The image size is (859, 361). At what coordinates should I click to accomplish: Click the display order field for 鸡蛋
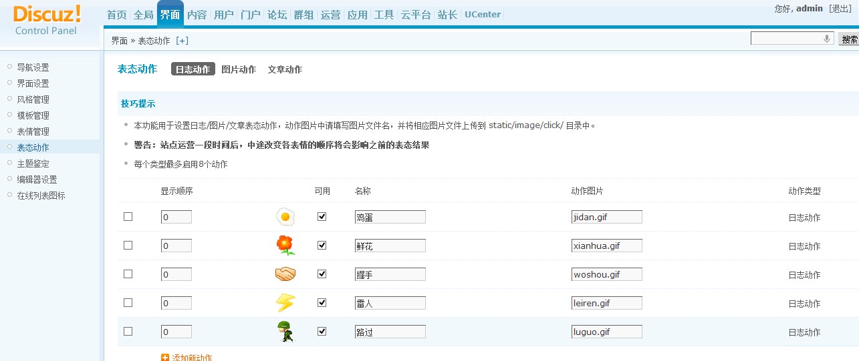(176, 217)
